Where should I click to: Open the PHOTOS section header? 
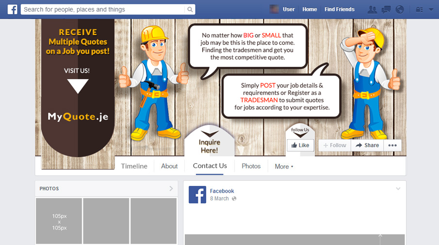click(x=49, y=188)
